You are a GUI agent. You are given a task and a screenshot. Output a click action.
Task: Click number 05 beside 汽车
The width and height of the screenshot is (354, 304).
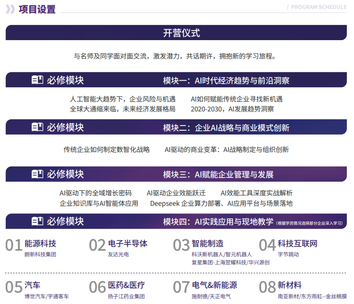(x=14, y=287)
